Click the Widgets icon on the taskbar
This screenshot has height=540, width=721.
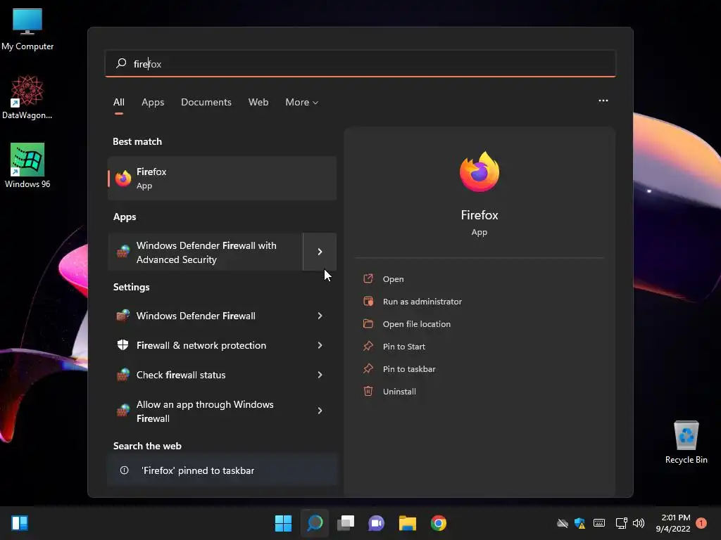[x=20, y=523]
